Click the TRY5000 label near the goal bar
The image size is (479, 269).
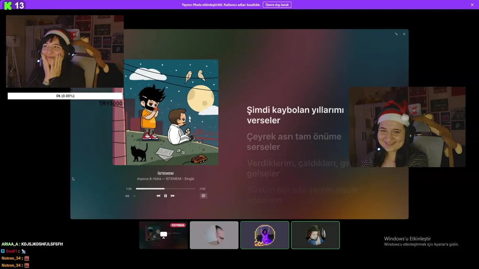point(110,103)
